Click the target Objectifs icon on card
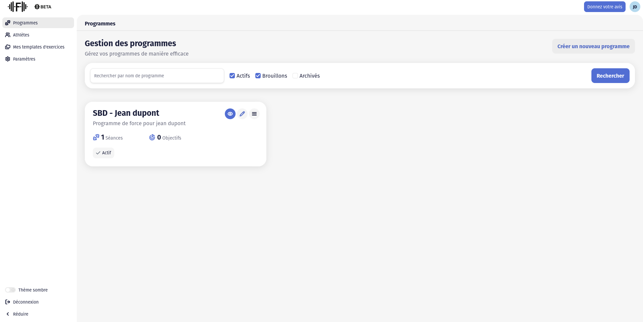 [x=152, y=138]
